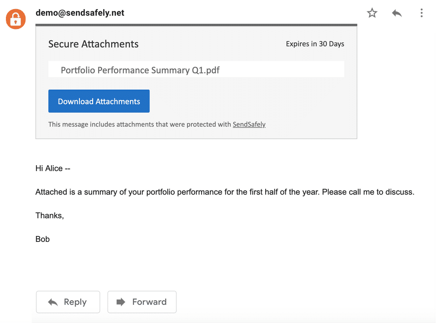Screen dimensions: 436x323
Task: Click the sender address demo@sendsafely.net
Action: (80, 13)
